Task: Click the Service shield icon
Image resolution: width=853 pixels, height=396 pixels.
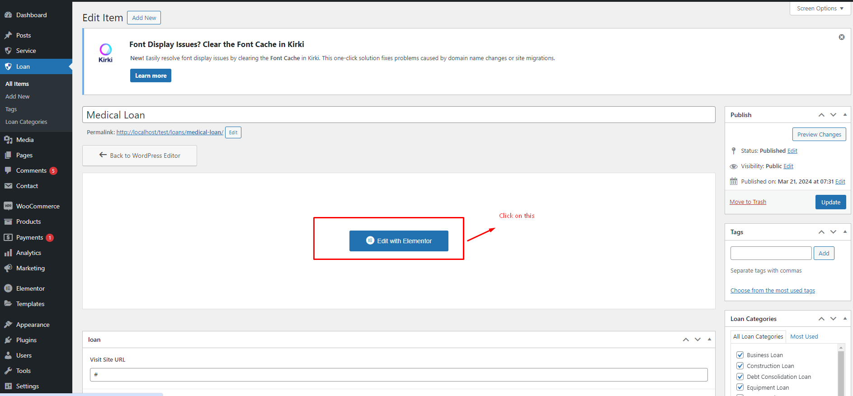Action: tap(8, 51)
